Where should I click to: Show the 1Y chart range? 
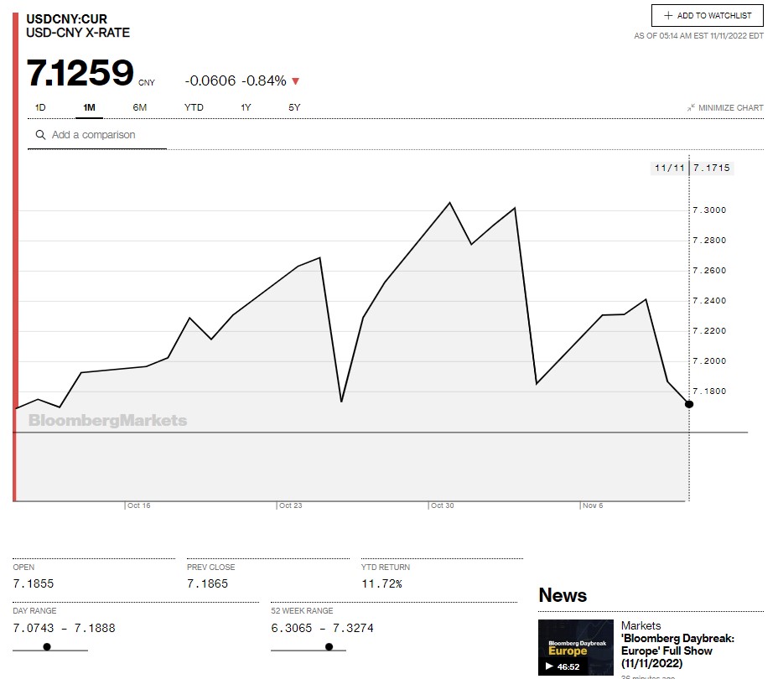pyautogui.click(x=246, y=107)
